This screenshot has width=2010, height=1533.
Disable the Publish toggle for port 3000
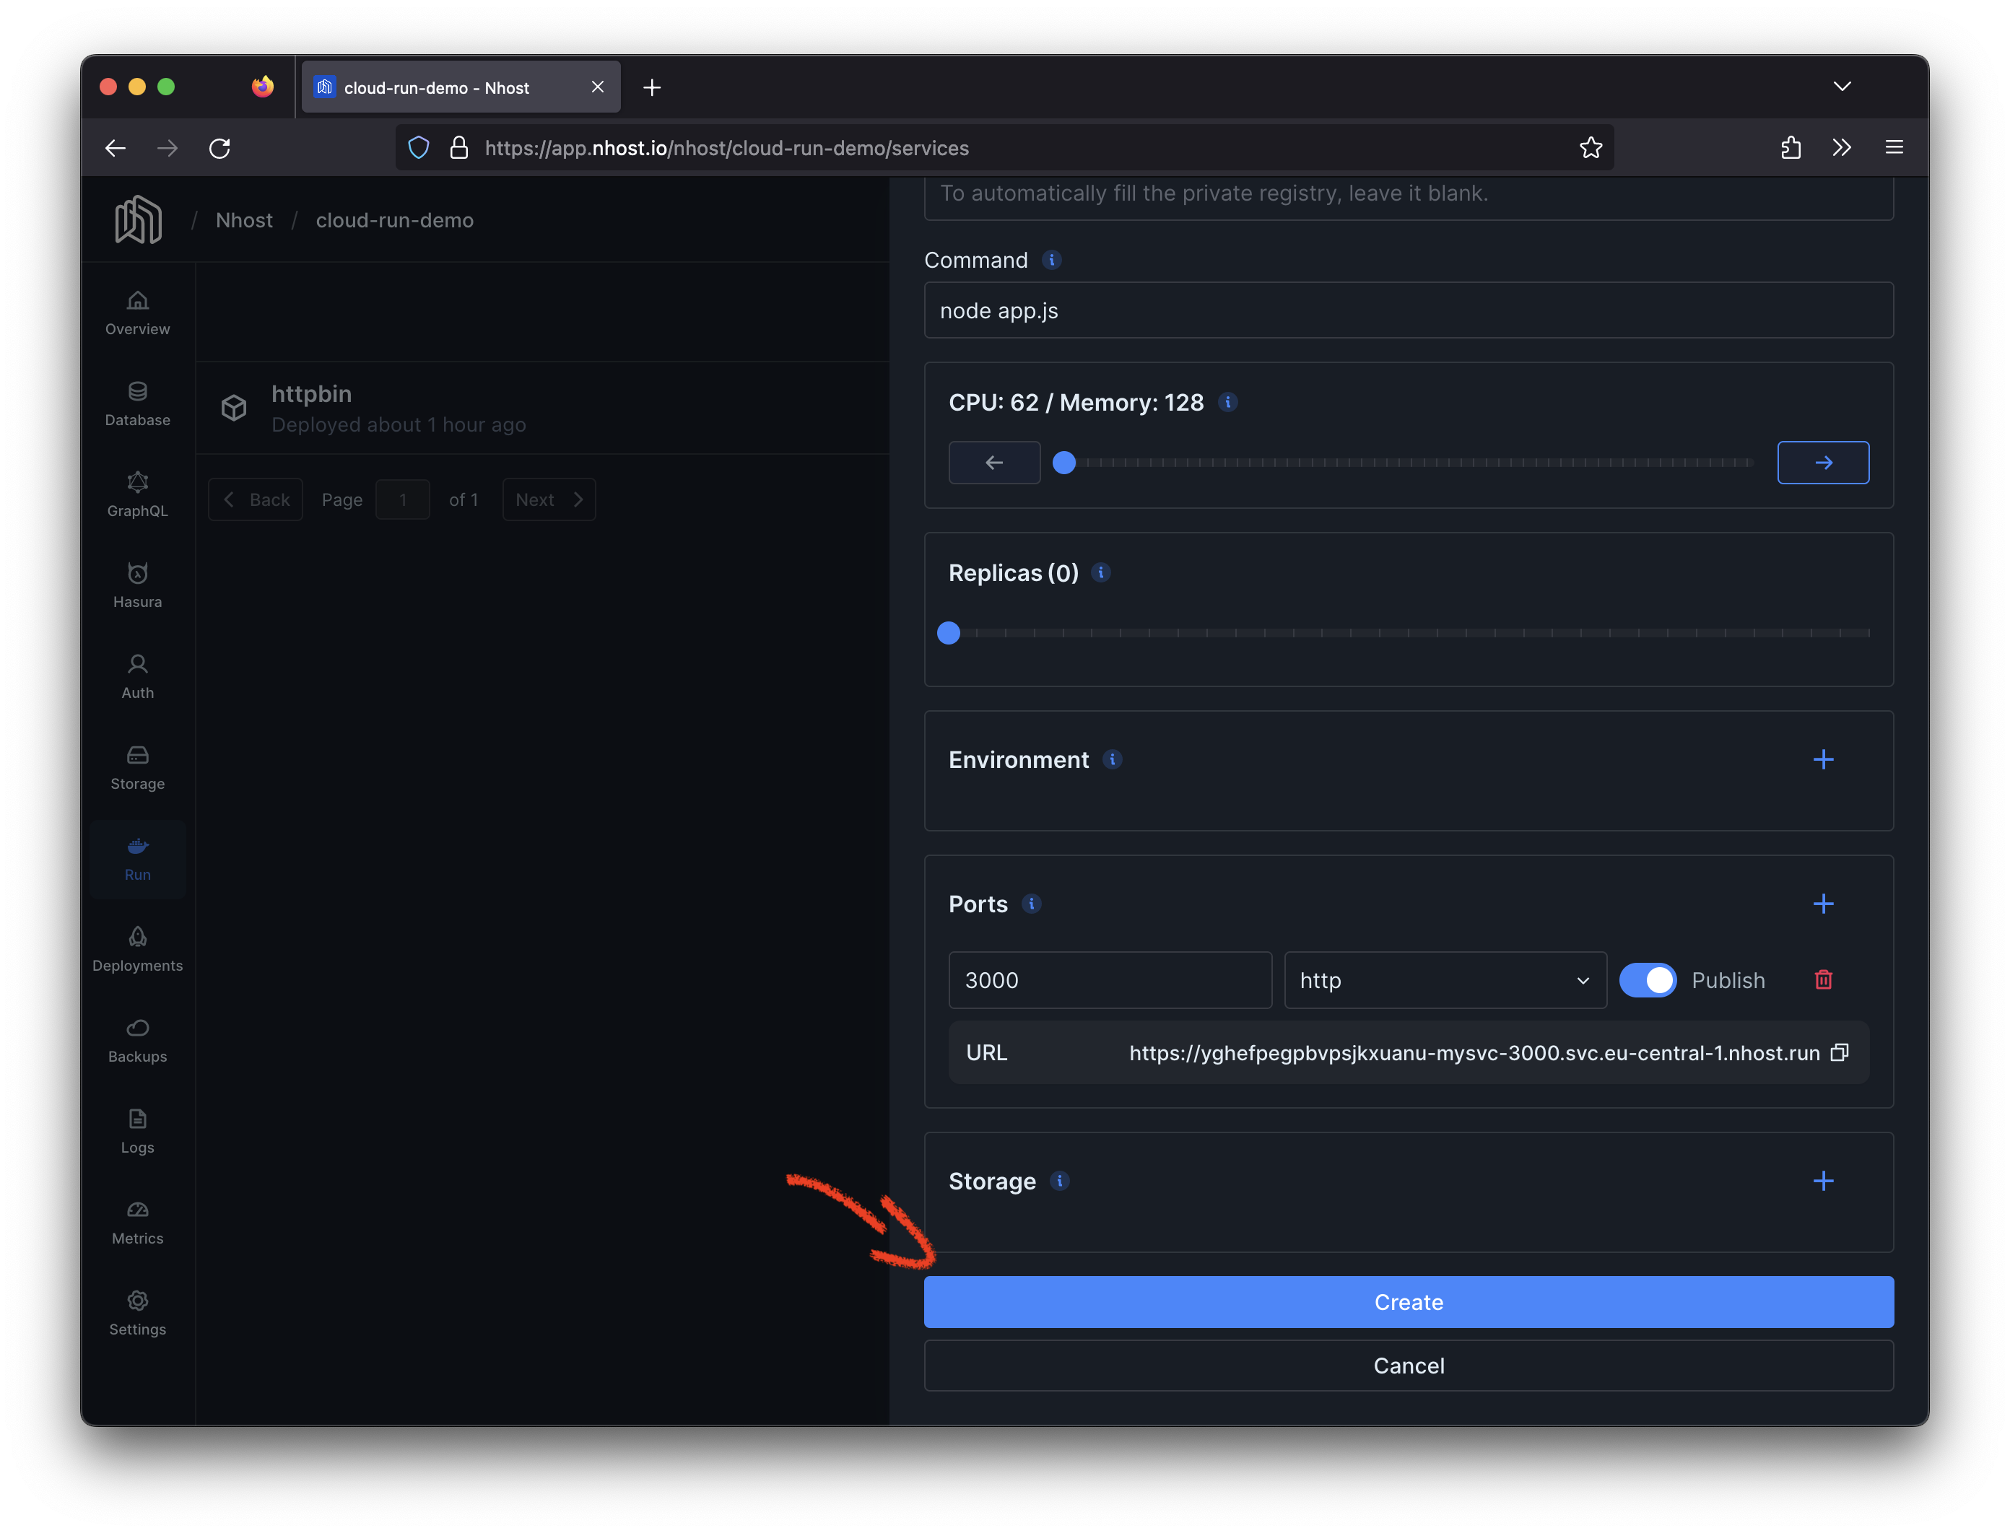click(x=1648, y=980)
